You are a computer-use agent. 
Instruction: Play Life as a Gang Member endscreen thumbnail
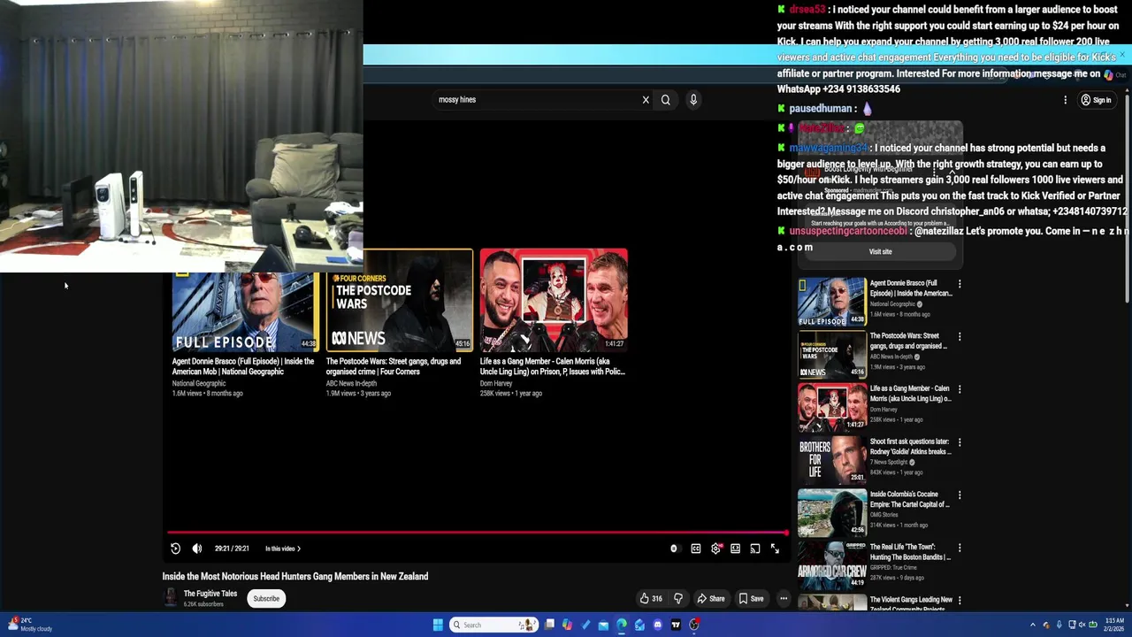pos(554,300)
